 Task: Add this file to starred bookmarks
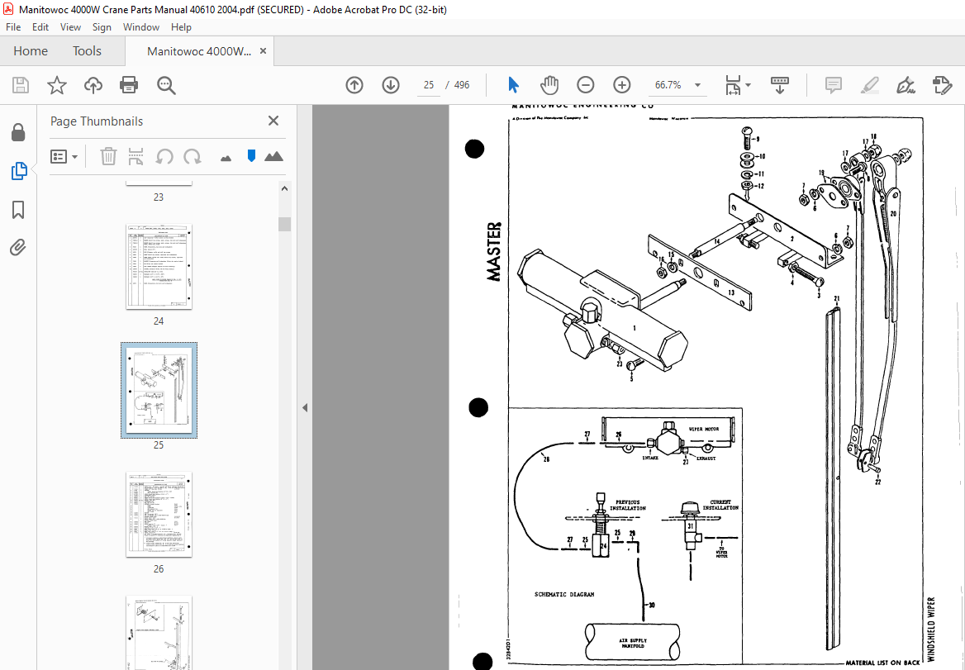pos(57,85)
